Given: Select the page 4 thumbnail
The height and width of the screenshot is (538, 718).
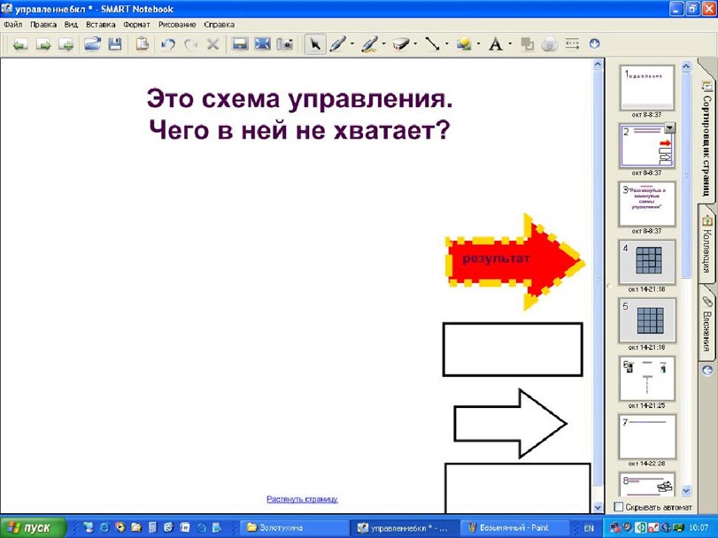Looking at the screenshot, I should pos(645,261).
